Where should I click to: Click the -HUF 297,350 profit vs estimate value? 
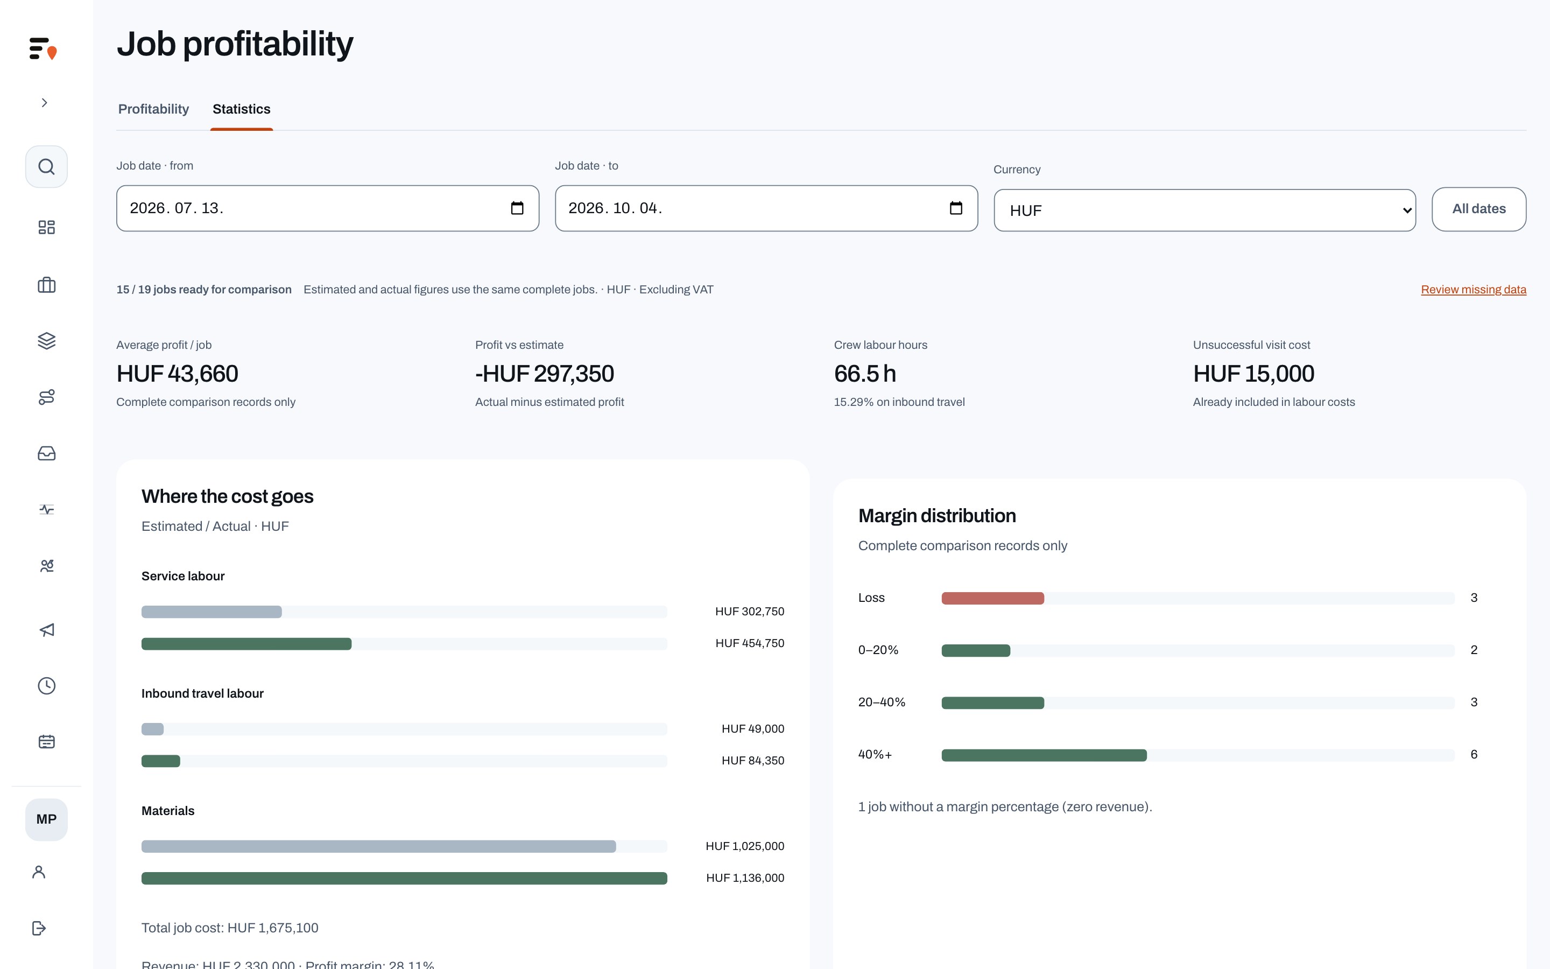tap(545, 374)
